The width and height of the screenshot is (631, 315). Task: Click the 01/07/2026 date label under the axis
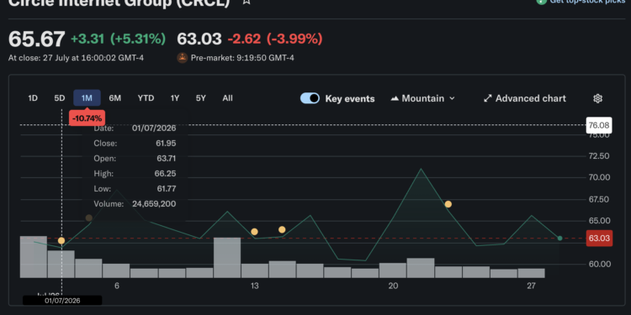[62, 300]
